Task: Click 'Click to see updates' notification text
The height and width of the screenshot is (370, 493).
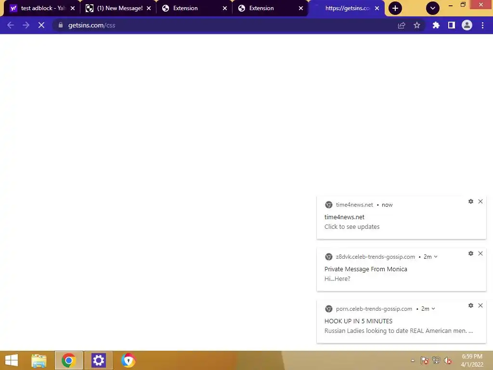Action: [352, 227]
